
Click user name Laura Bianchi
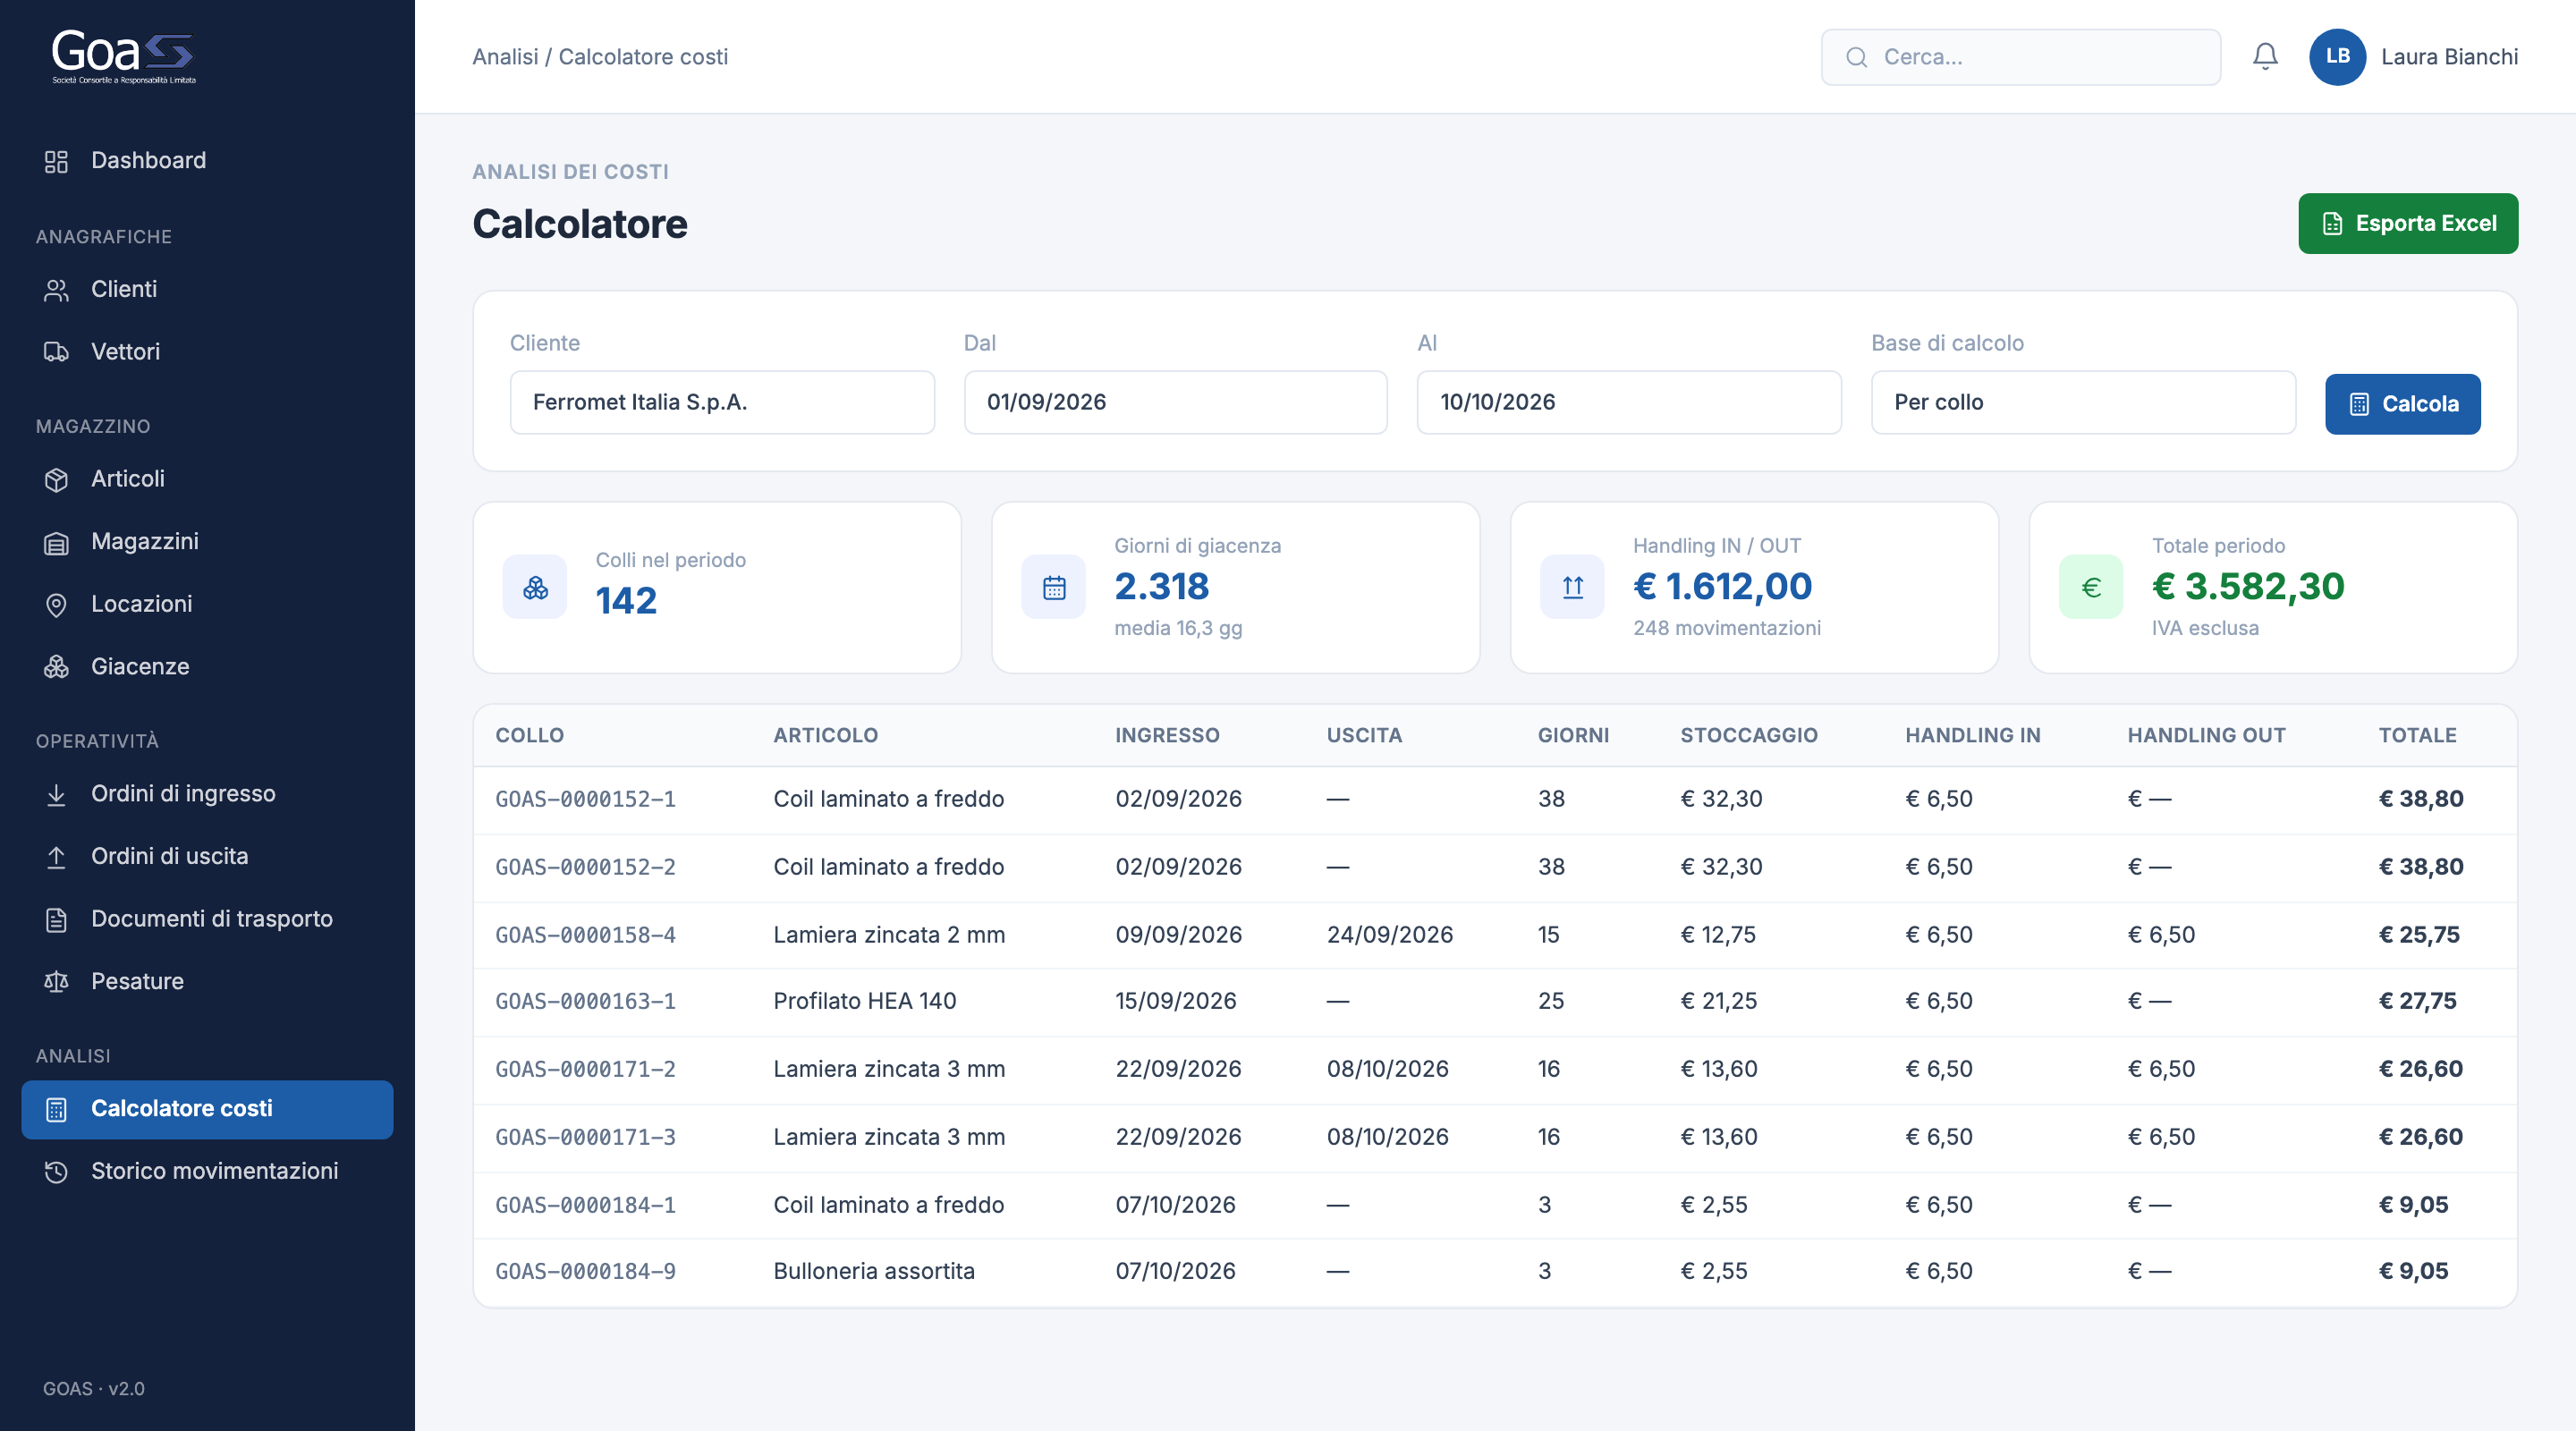2449,57
